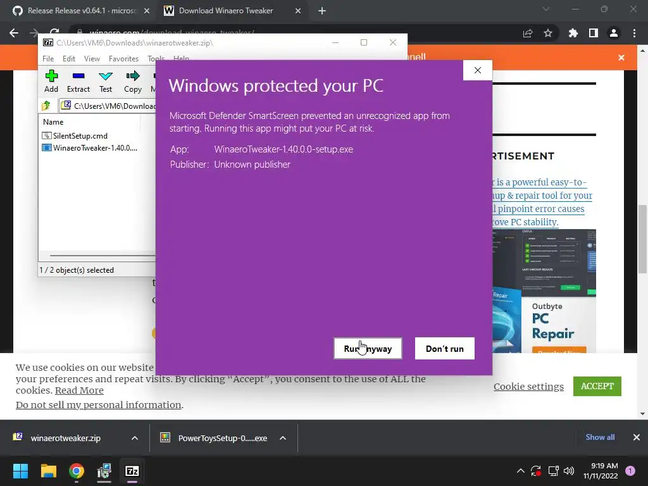Open Chrome three-dot menu

tap(634, 33)
